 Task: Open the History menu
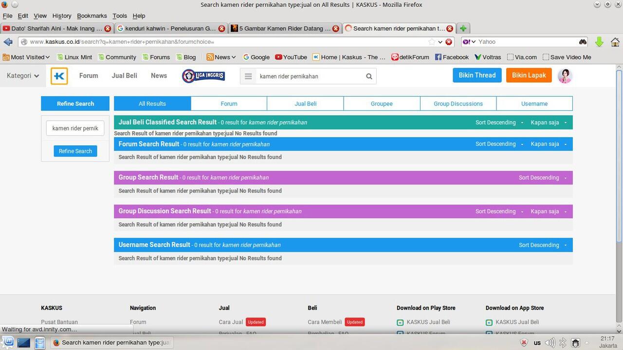62,16
